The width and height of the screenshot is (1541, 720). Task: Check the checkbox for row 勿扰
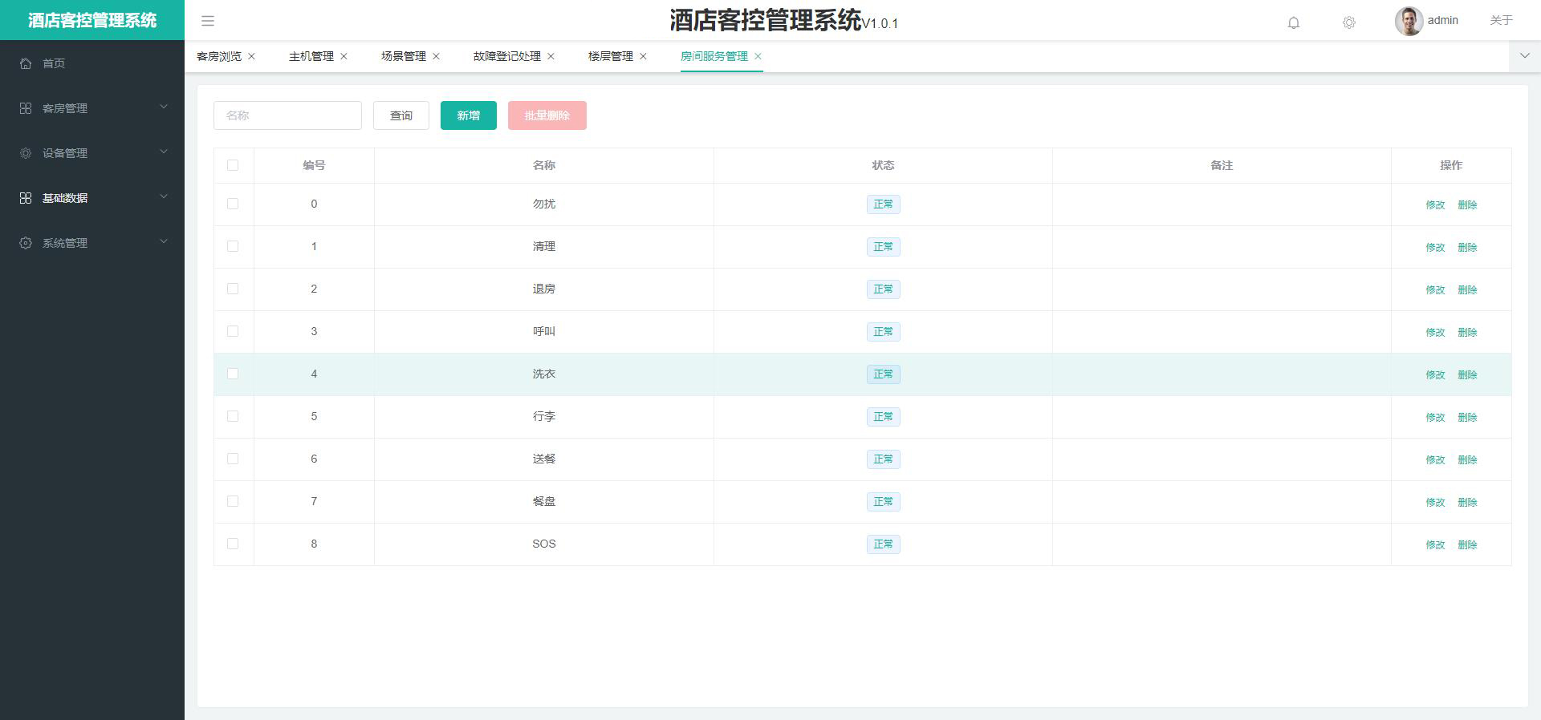click(233, 204)
